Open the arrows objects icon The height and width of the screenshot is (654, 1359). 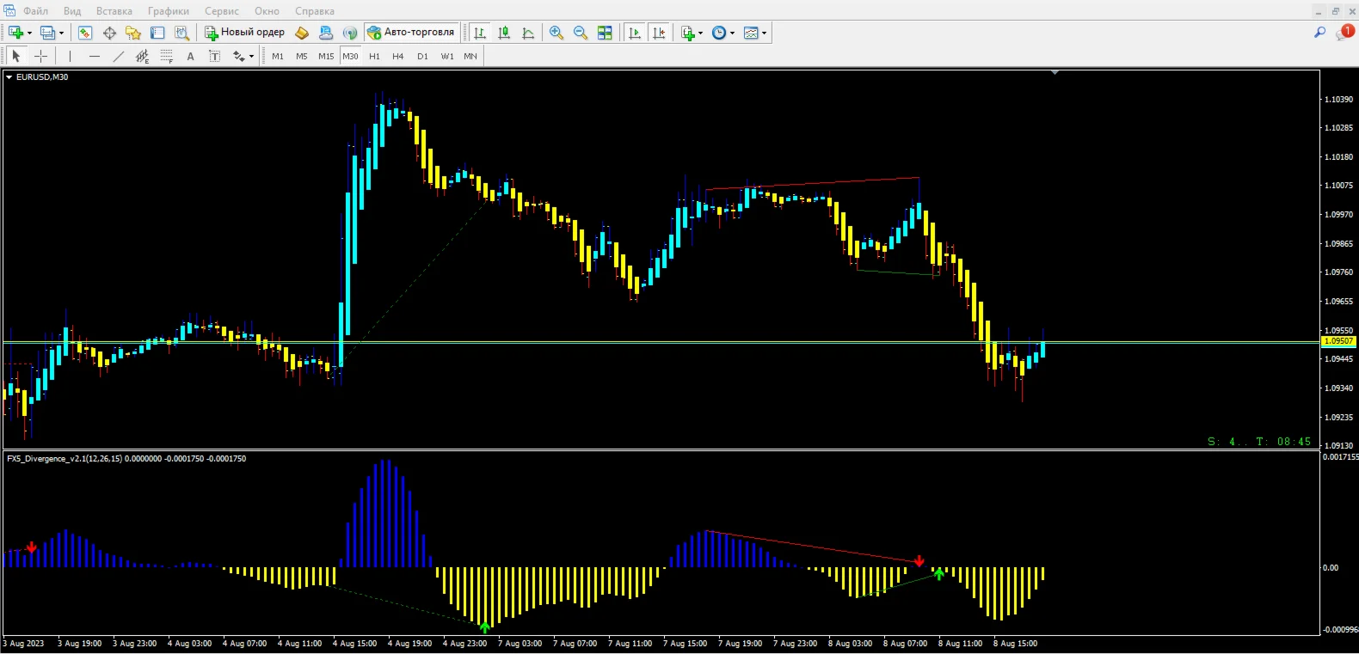(238, 56)
